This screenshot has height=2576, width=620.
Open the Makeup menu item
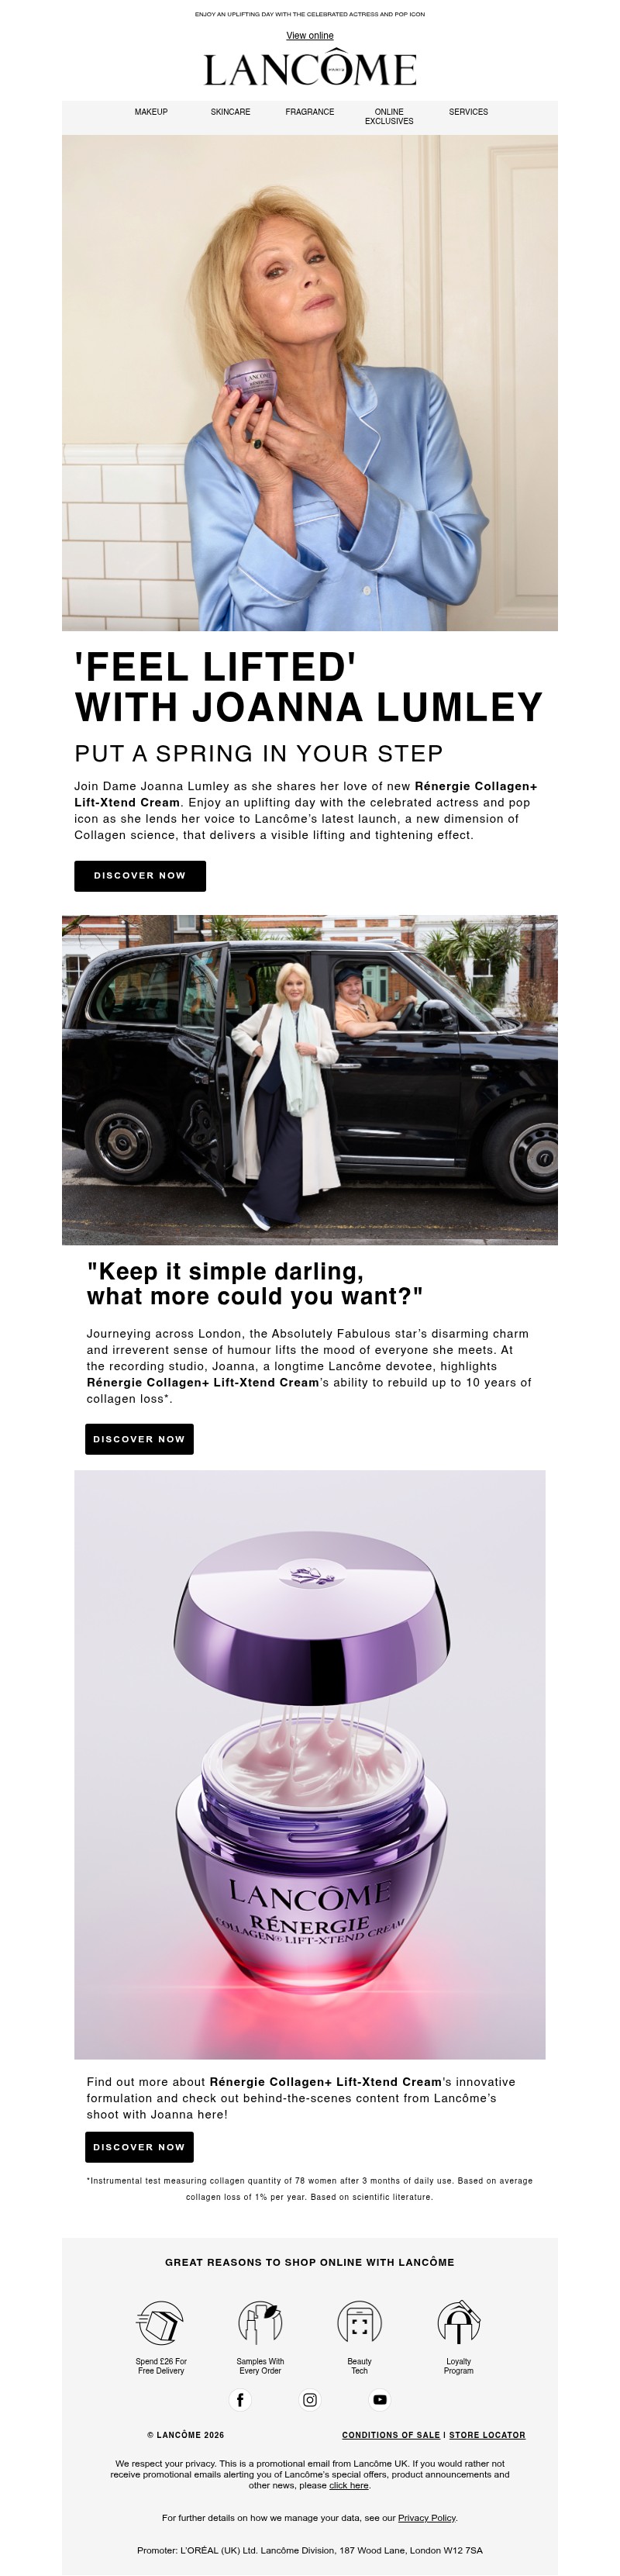pyautogui.click(x=151, y=112)
